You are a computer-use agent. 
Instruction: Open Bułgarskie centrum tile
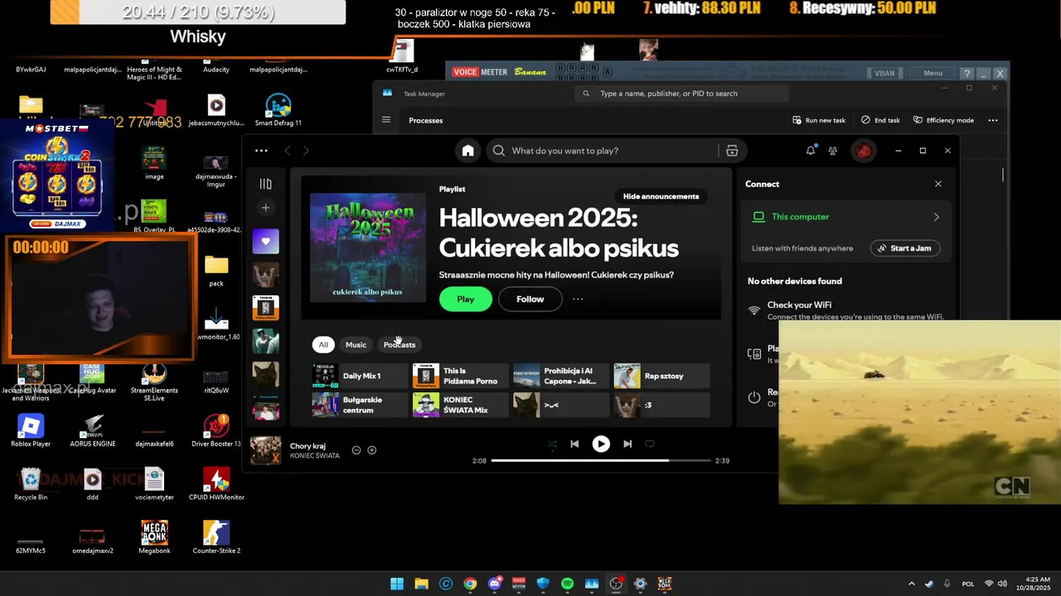(360, 405)
